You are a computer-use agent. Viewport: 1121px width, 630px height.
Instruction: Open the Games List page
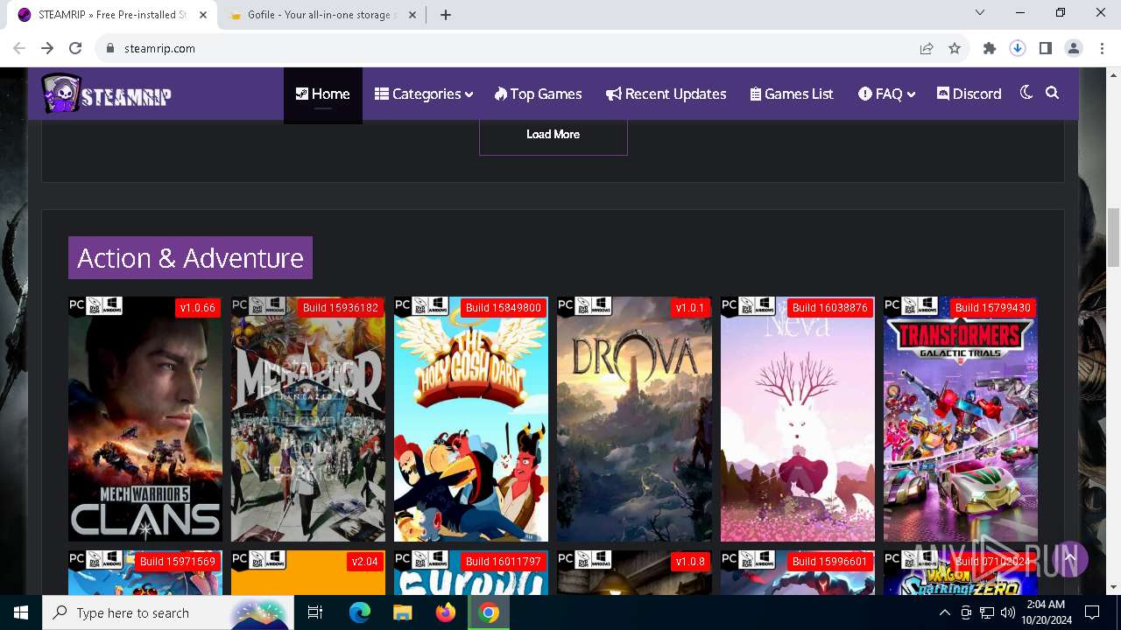tap(792, 94)
